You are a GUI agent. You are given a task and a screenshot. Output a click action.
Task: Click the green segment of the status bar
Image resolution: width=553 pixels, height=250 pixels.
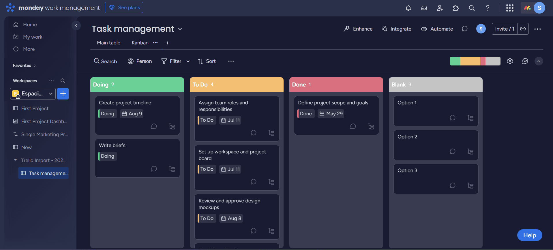pyautogui.click(x=455, y=61)
